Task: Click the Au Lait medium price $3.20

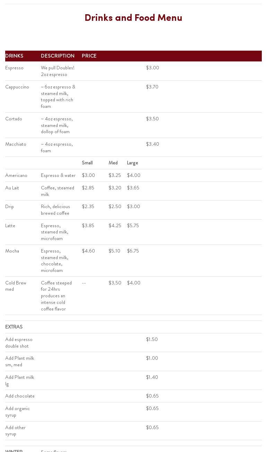Action: 115,188
